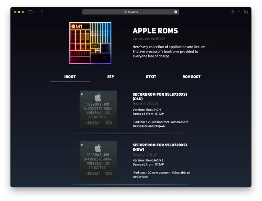Open sidebar options dropdown chevron
262x201 pixels.
click(x=35, y=12)
